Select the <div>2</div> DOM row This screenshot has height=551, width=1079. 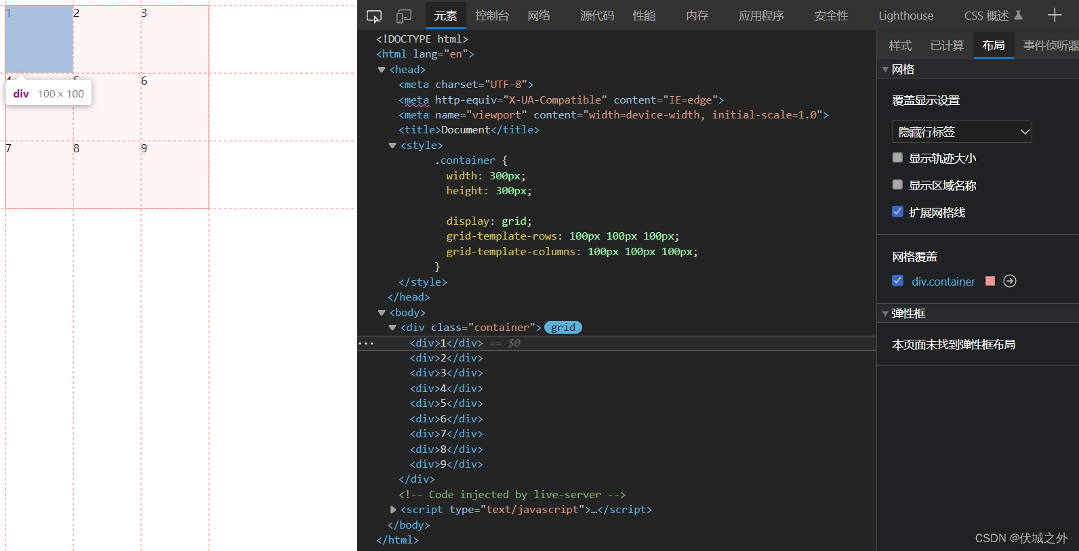[x=446, y=358]
